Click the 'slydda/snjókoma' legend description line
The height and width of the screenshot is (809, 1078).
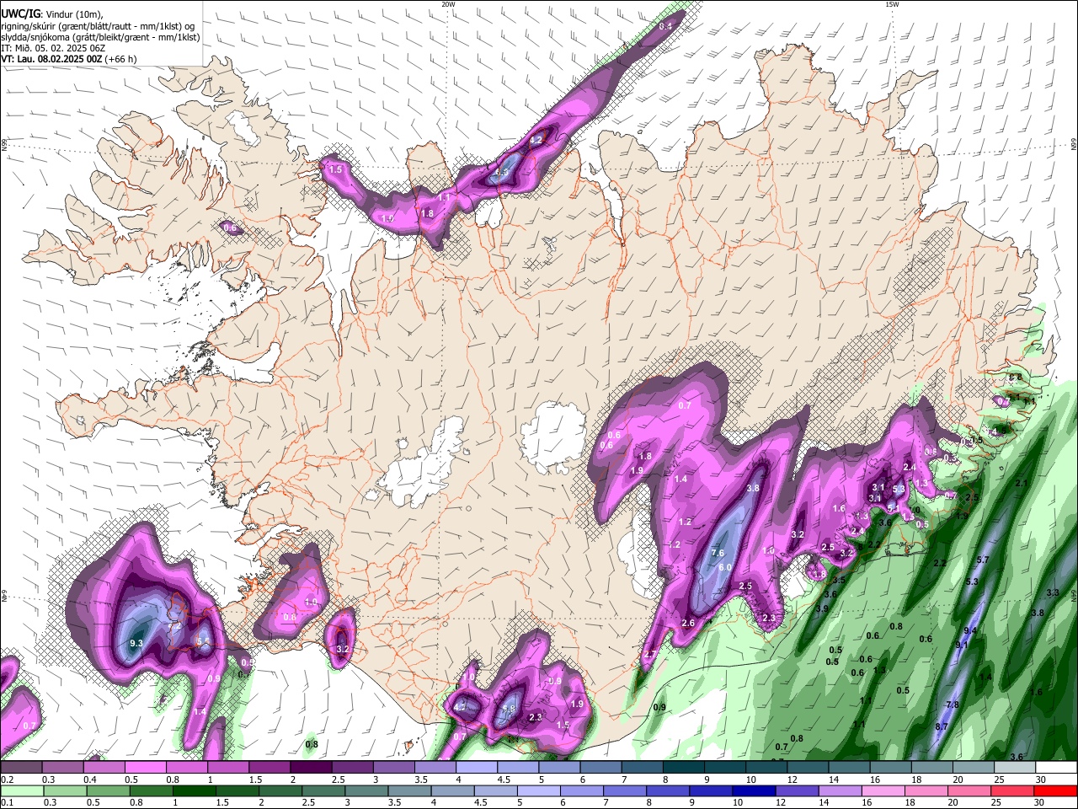point(100,37)
